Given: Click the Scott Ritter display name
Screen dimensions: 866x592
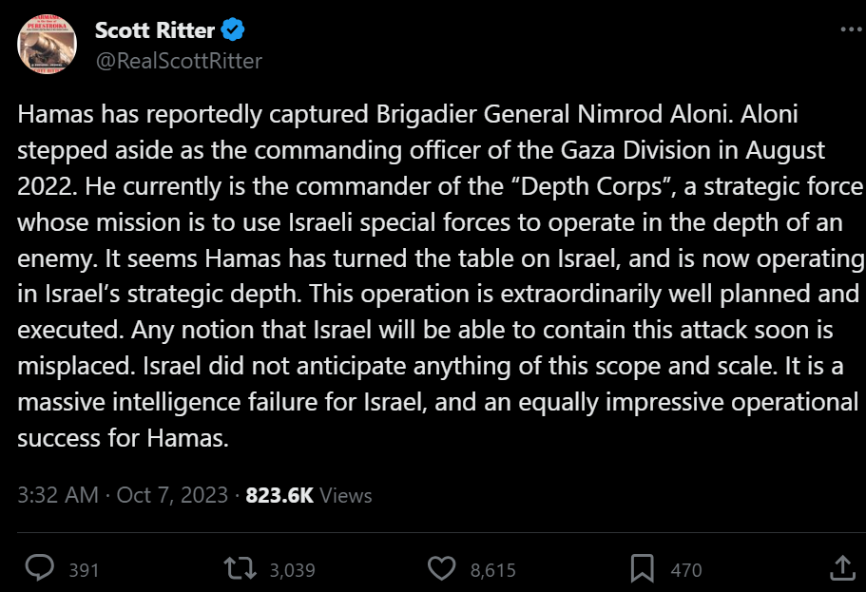Looking at the screenshot, I should pyautogui.click(x=155, y=30).
